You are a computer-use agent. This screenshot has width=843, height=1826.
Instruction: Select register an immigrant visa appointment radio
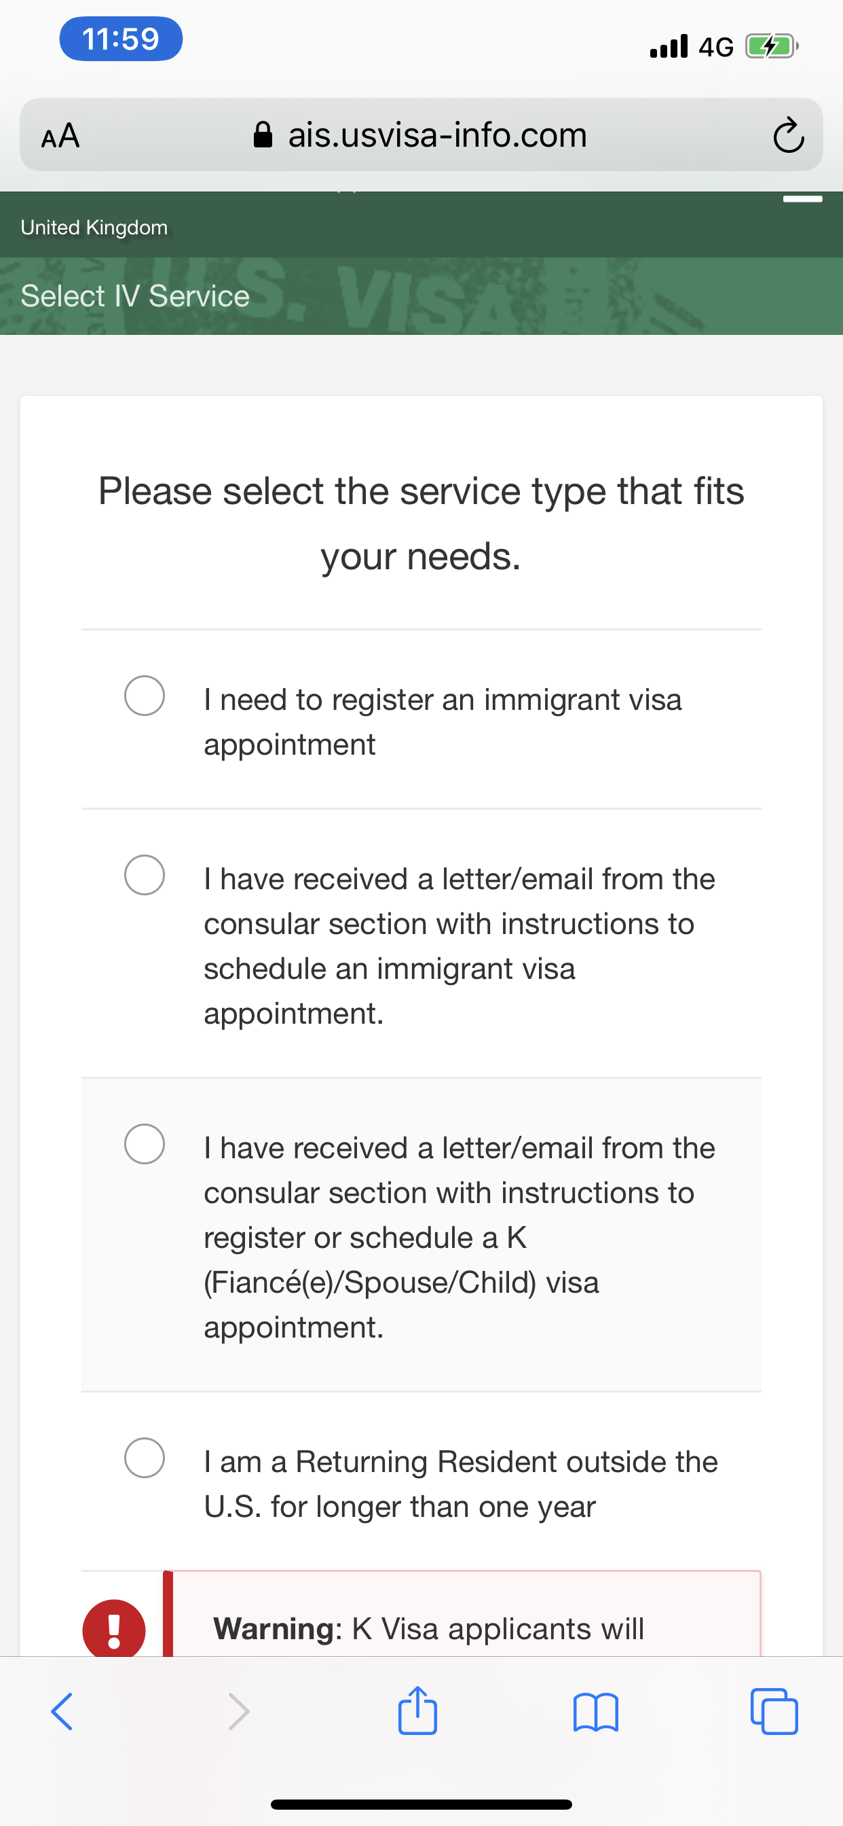pyautogui.click(x=145, y=696)
